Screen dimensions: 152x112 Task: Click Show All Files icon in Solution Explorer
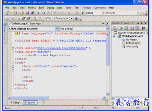[121, 28]
